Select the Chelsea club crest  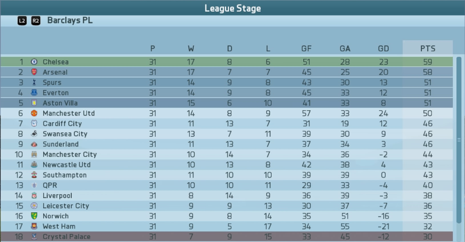(x=34, y=62)
